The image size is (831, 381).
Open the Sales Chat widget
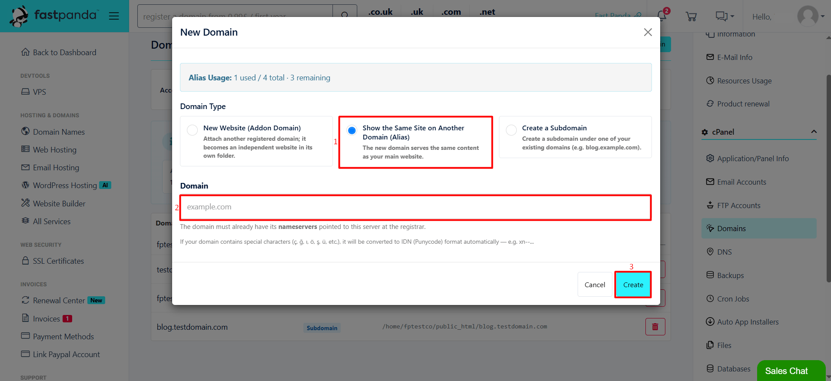(x=791, y=371)
